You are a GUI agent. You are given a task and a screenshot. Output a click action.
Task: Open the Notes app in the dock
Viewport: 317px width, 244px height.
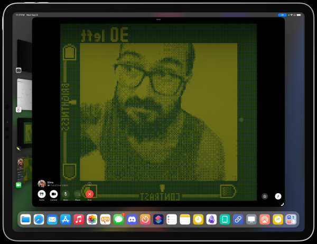tap(185, 220)
